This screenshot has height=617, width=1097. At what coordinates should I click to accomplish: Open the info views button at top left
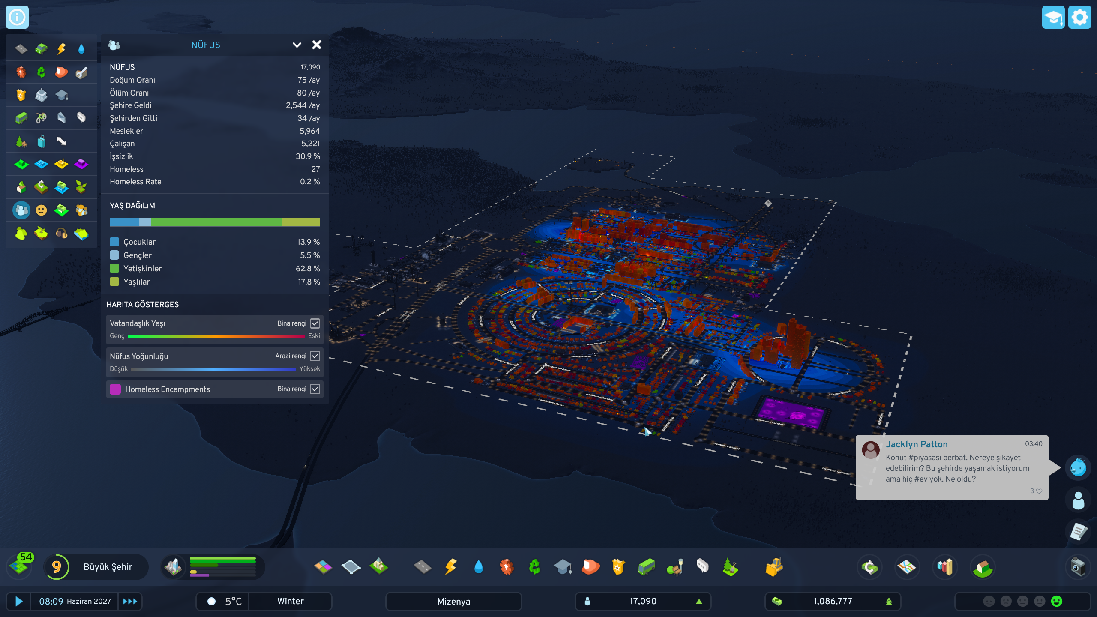[17, 17]
